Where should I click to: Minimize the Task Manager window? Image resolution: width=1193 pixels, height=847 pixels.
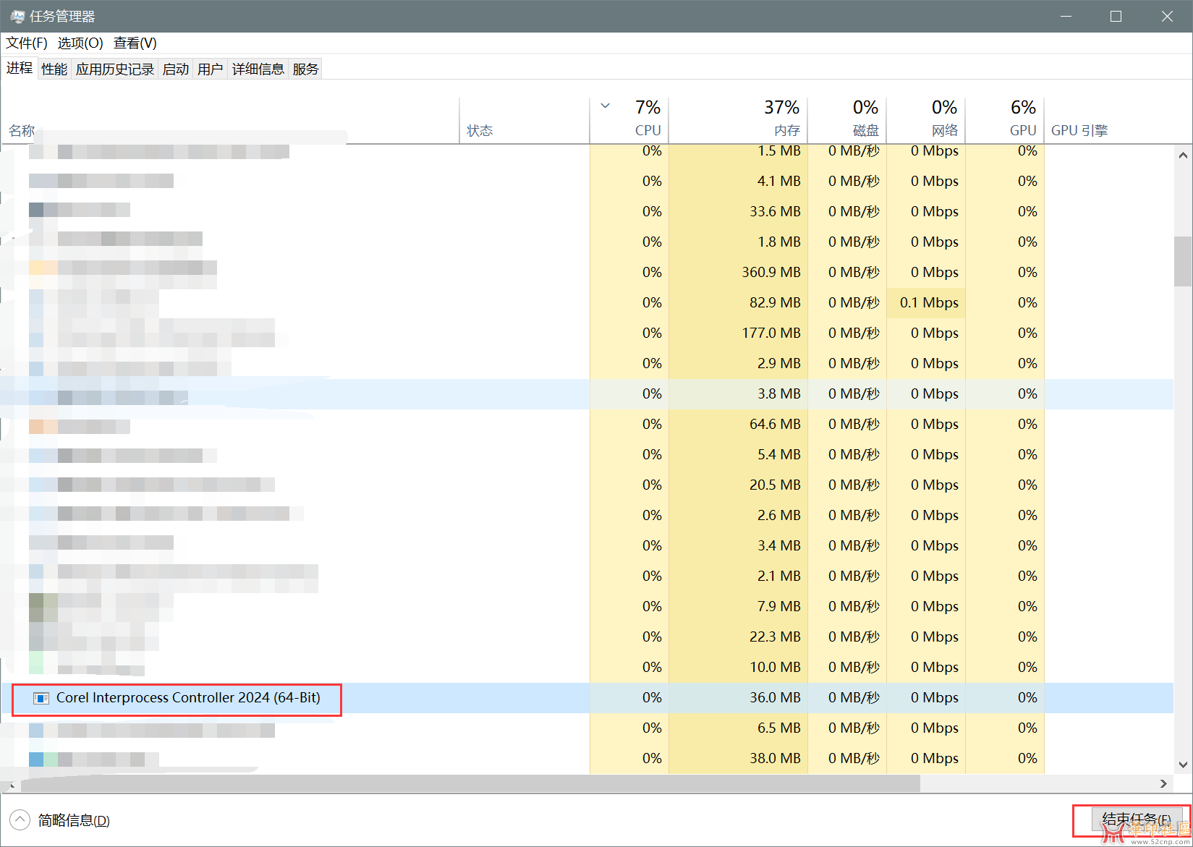coord(1066,16)
